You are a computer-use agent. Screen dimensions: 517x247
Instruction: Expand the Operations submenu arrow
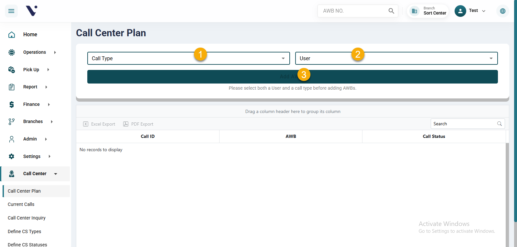click(x=55, y=52)
